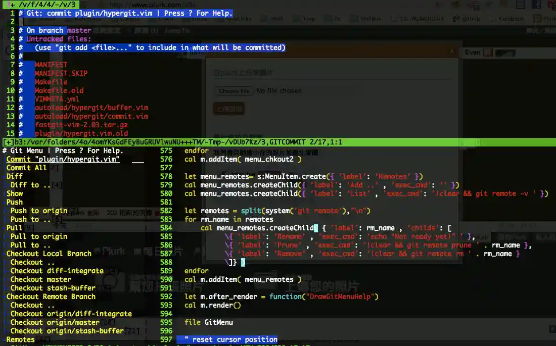Expand the Checkout Local Branch section
The height and width of the screenshot is (346, 556).
(x=48, y=253)
